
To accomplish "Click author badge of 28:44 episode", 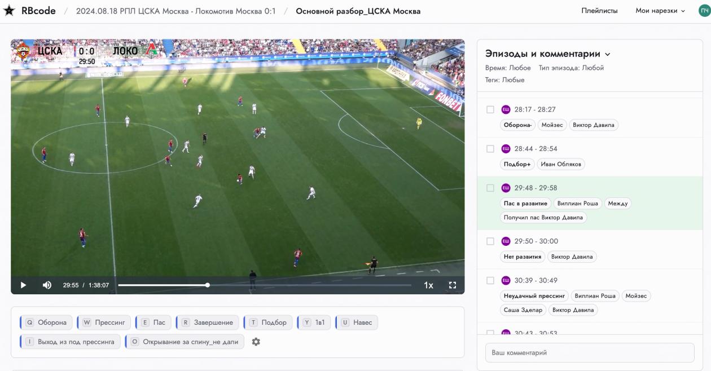I will click(506, 149).
